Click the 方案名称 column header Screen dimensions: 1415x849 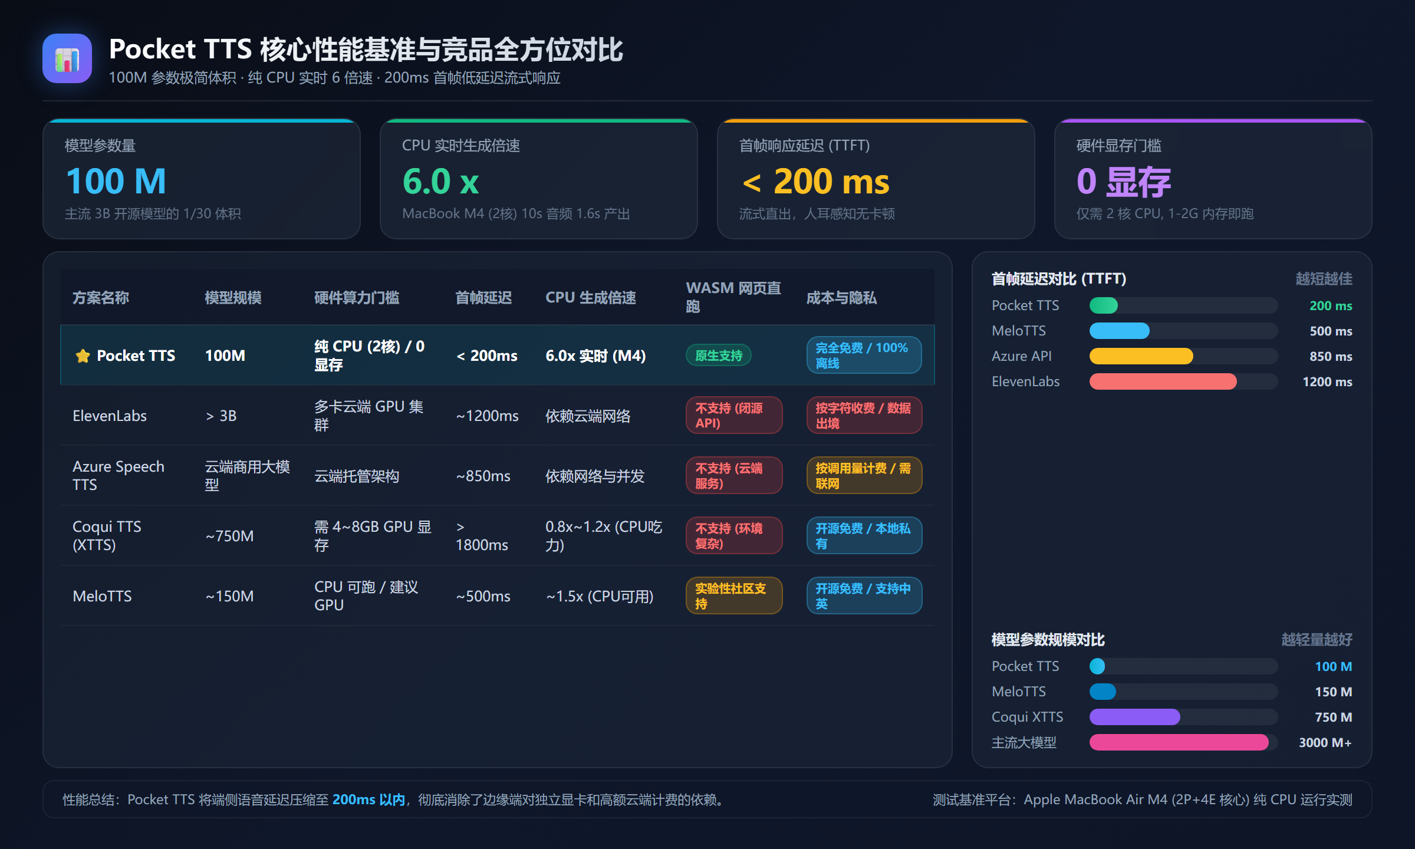(100, 298)
